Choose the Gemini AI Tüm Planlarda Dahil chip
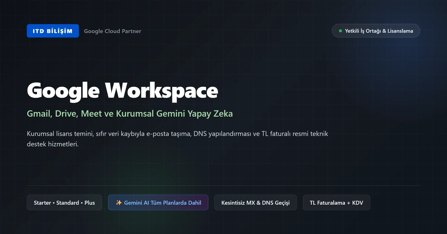This screenshot has height=234, width=447. (x=158, y=202)
